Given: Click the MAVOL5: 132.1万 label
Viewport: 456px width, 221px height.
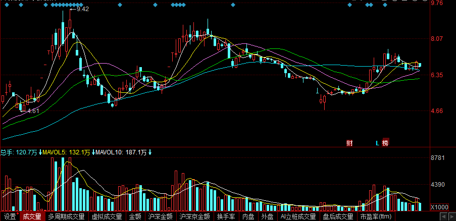Looking at the screenshot, I should click(x=66, y=152).
